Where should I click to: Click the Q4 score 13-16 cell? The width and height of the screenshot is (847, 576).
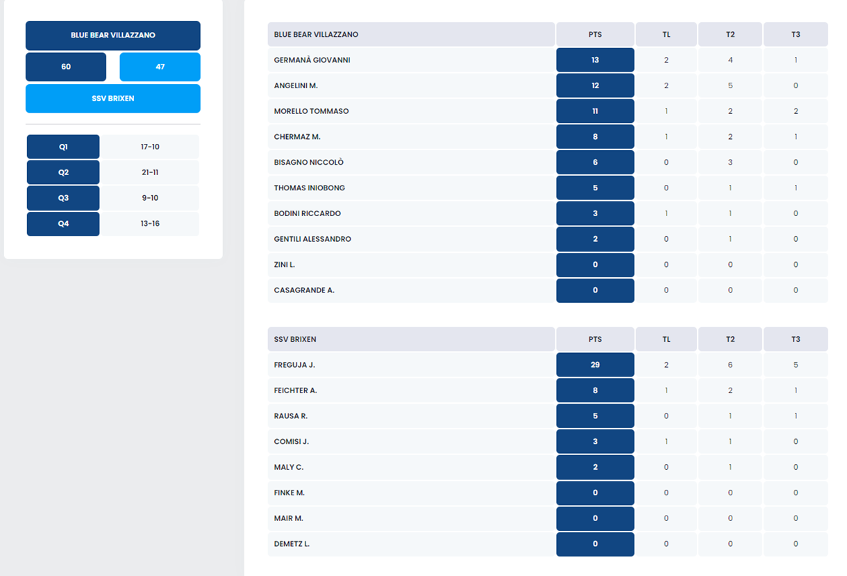click(150, 224)
